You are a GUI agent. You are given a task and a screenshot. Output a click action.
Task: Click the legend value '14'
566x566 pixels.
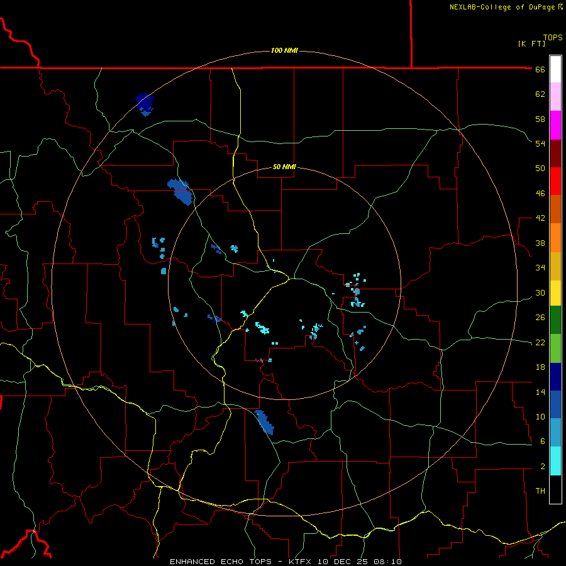pyautogui.click(x=540, y=392)
